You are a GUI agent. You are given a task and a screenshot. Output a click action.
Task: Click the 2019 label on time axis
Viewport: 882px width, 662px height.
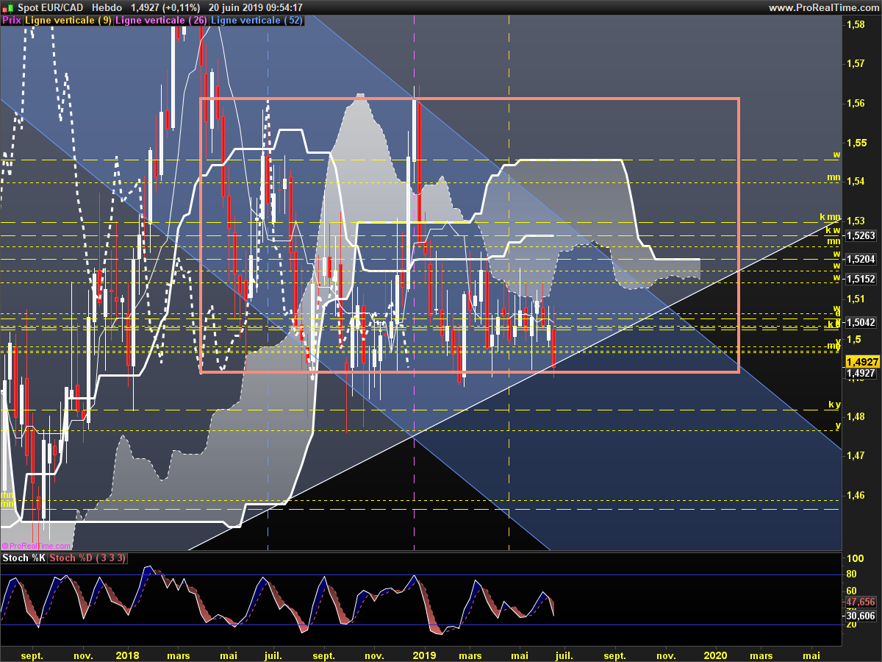[425, 655]
